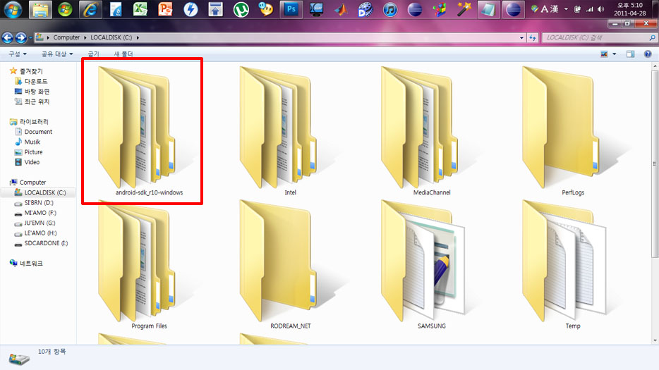The width and height of the screenshot is (659, 370).
Task: Select the SI'BRN (D:) drive
Action: (39, 202)
